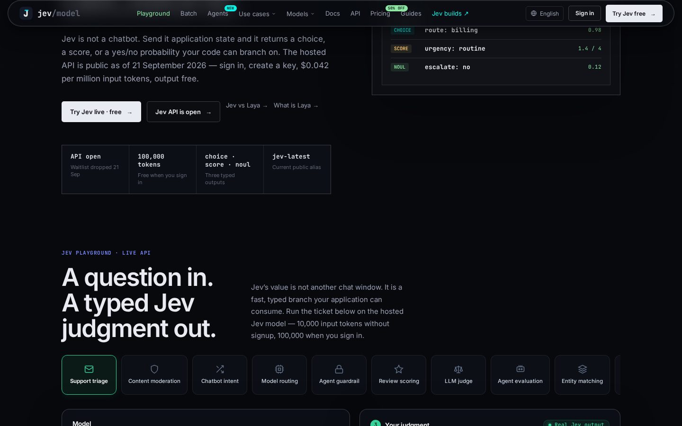Viewport: 682px width, 426px height.
Task: Click the Jev API is open button
Action: pyautogui.click(x=183, y=112)
